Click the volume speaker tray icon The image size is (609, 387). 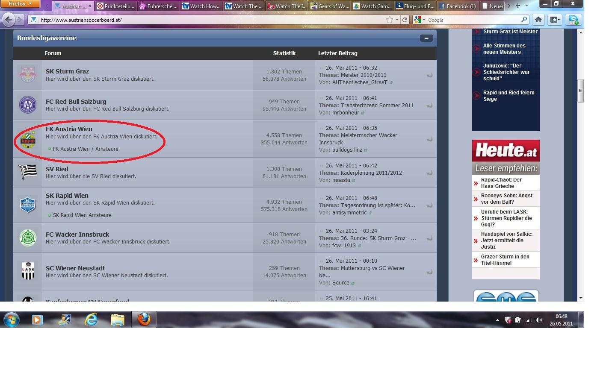click(538, 320)
